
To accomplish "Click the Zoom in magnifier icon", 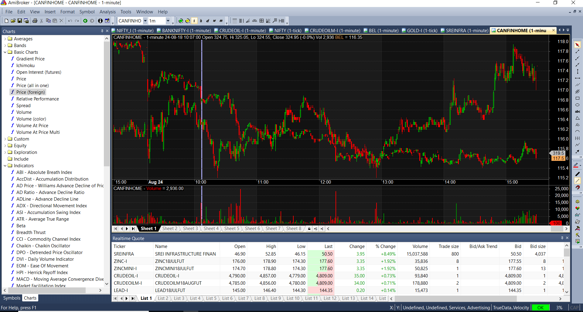I will tap(181, 21).
